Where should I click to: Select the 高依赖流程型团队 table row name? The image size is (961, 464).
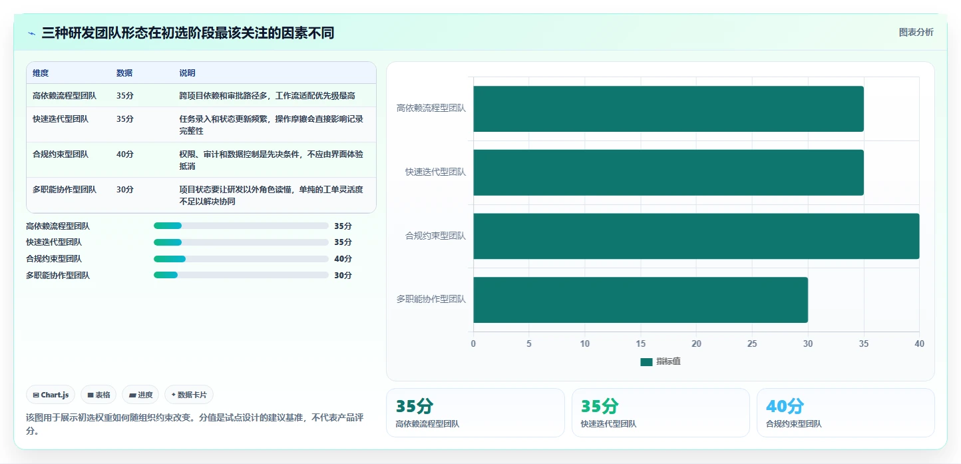coord(65,96)
